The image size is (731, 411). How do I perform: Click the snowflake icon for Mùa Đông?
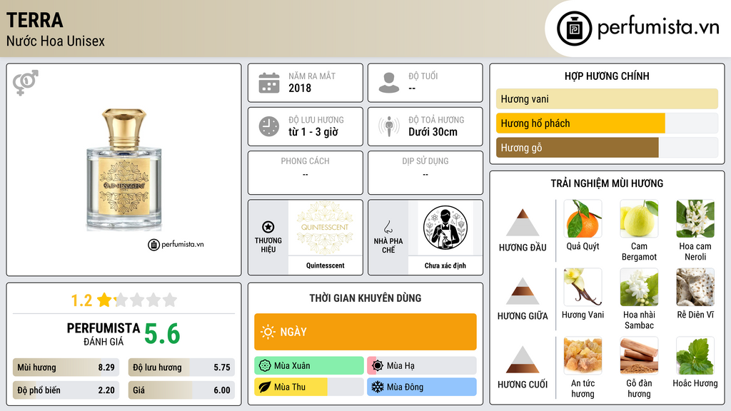tap(378, 387)
